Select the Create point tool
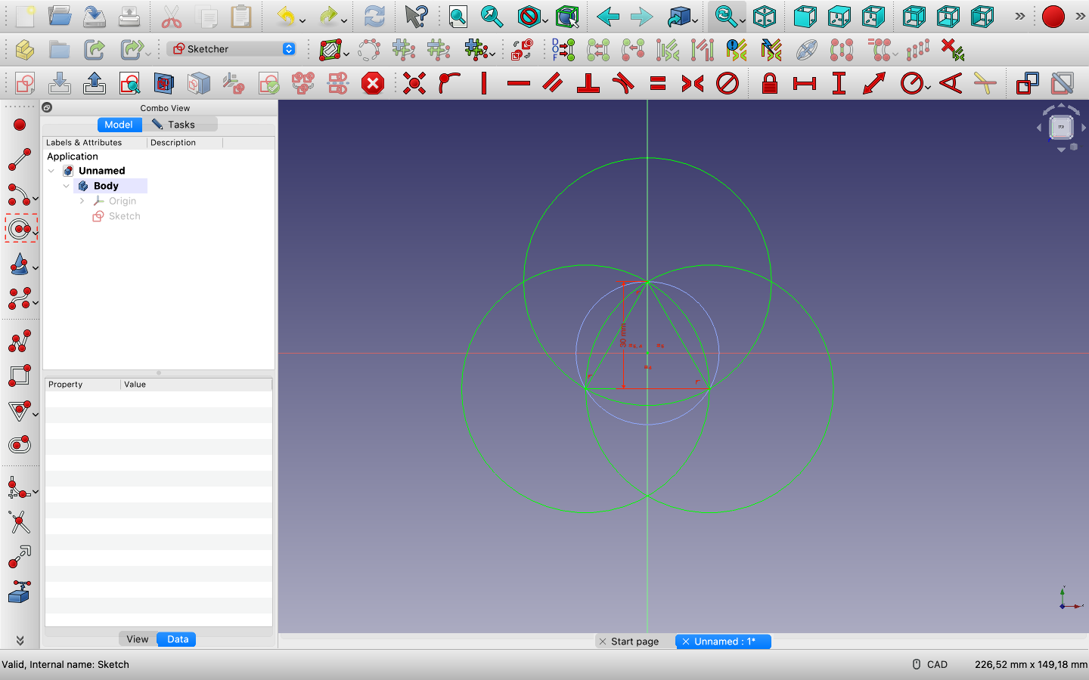The width and height of the screenshot is (1089, 680). click(x=20, y=125)
